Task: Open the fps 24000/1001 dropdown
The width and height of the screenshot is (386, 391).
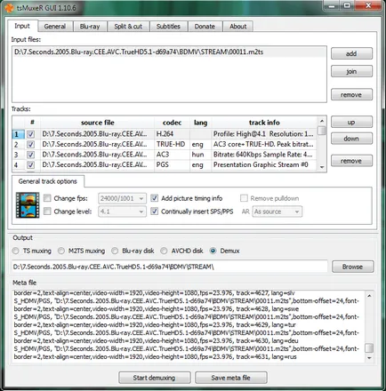Action: coord(122,198)
